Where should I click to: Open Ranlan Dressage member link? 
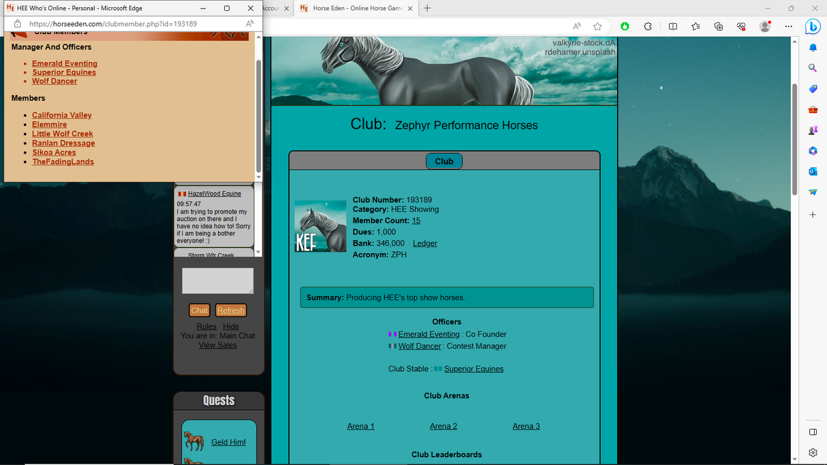tap(63, 143)
